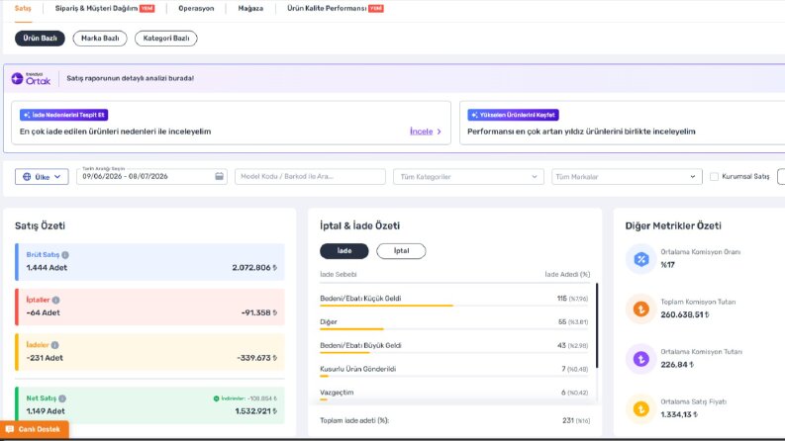Click the Diğer return reason row
785x441 pixels.
454,322
